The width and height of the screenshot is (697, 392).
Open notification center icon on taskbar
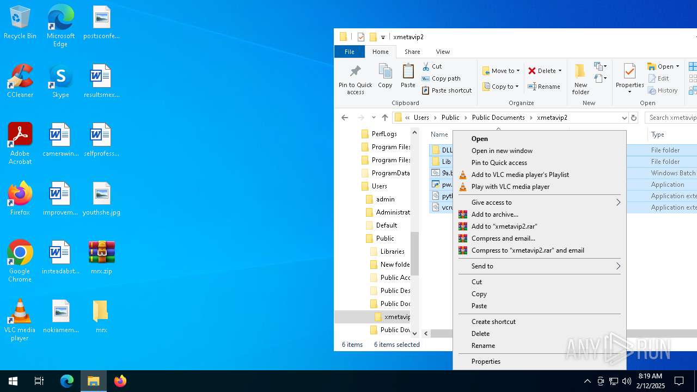tap(679, 381)
